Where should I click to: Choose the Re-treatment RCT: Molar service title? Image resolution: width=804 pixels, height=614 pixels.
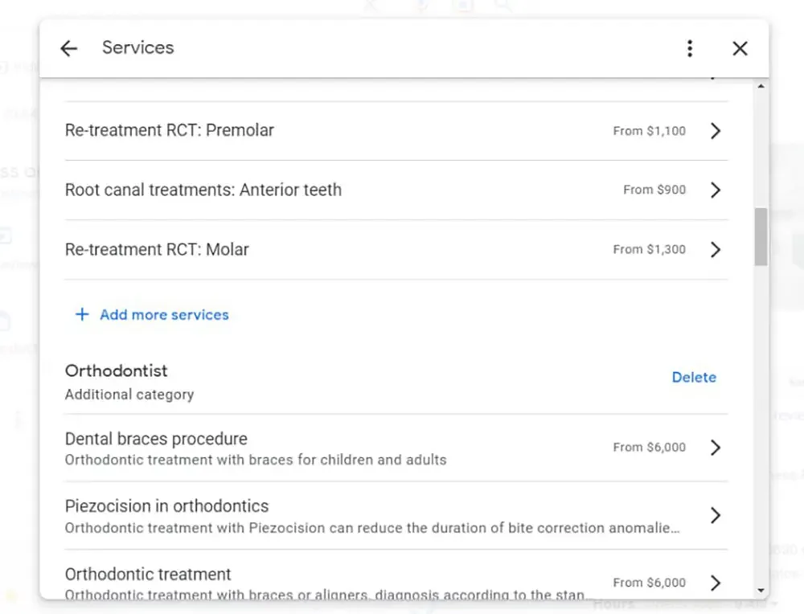click(157, 249)
